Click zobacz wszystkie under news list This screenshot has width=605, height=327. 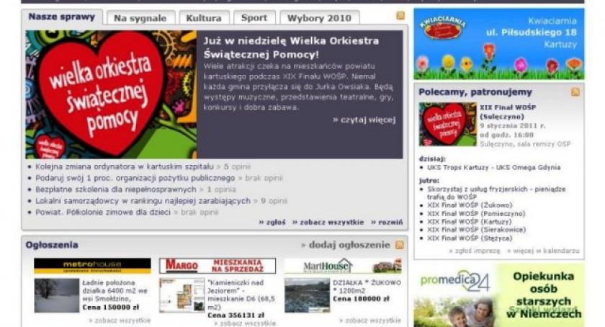(x=328, y=222)
